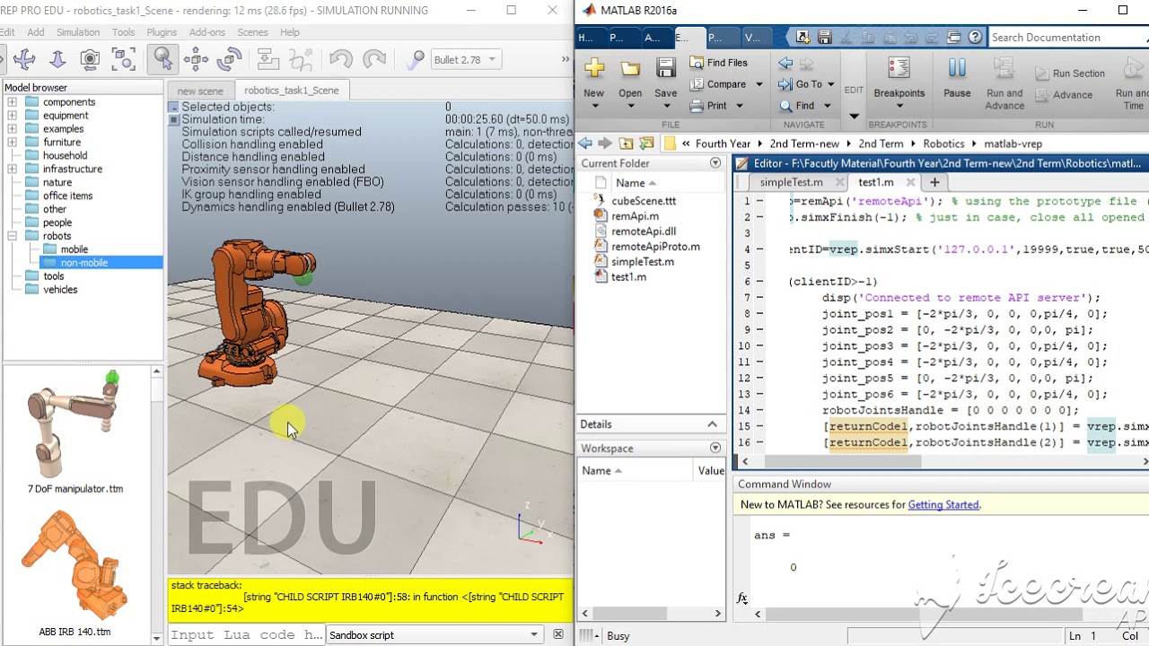Expand the infrastructure folder in Model browser
The width and height of the screenshot is (1149, 646).
[12, 169]
